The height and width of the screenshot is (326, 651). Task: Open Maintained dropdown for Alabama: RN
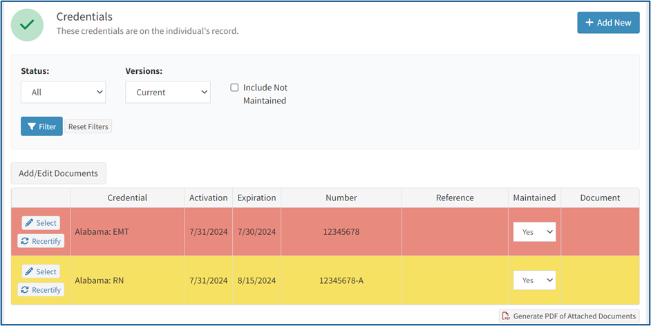pos(534,280)
